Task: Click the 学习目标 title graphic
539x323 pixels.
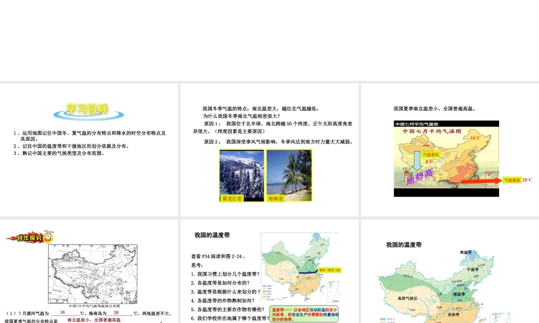Action: pos(88,111)
